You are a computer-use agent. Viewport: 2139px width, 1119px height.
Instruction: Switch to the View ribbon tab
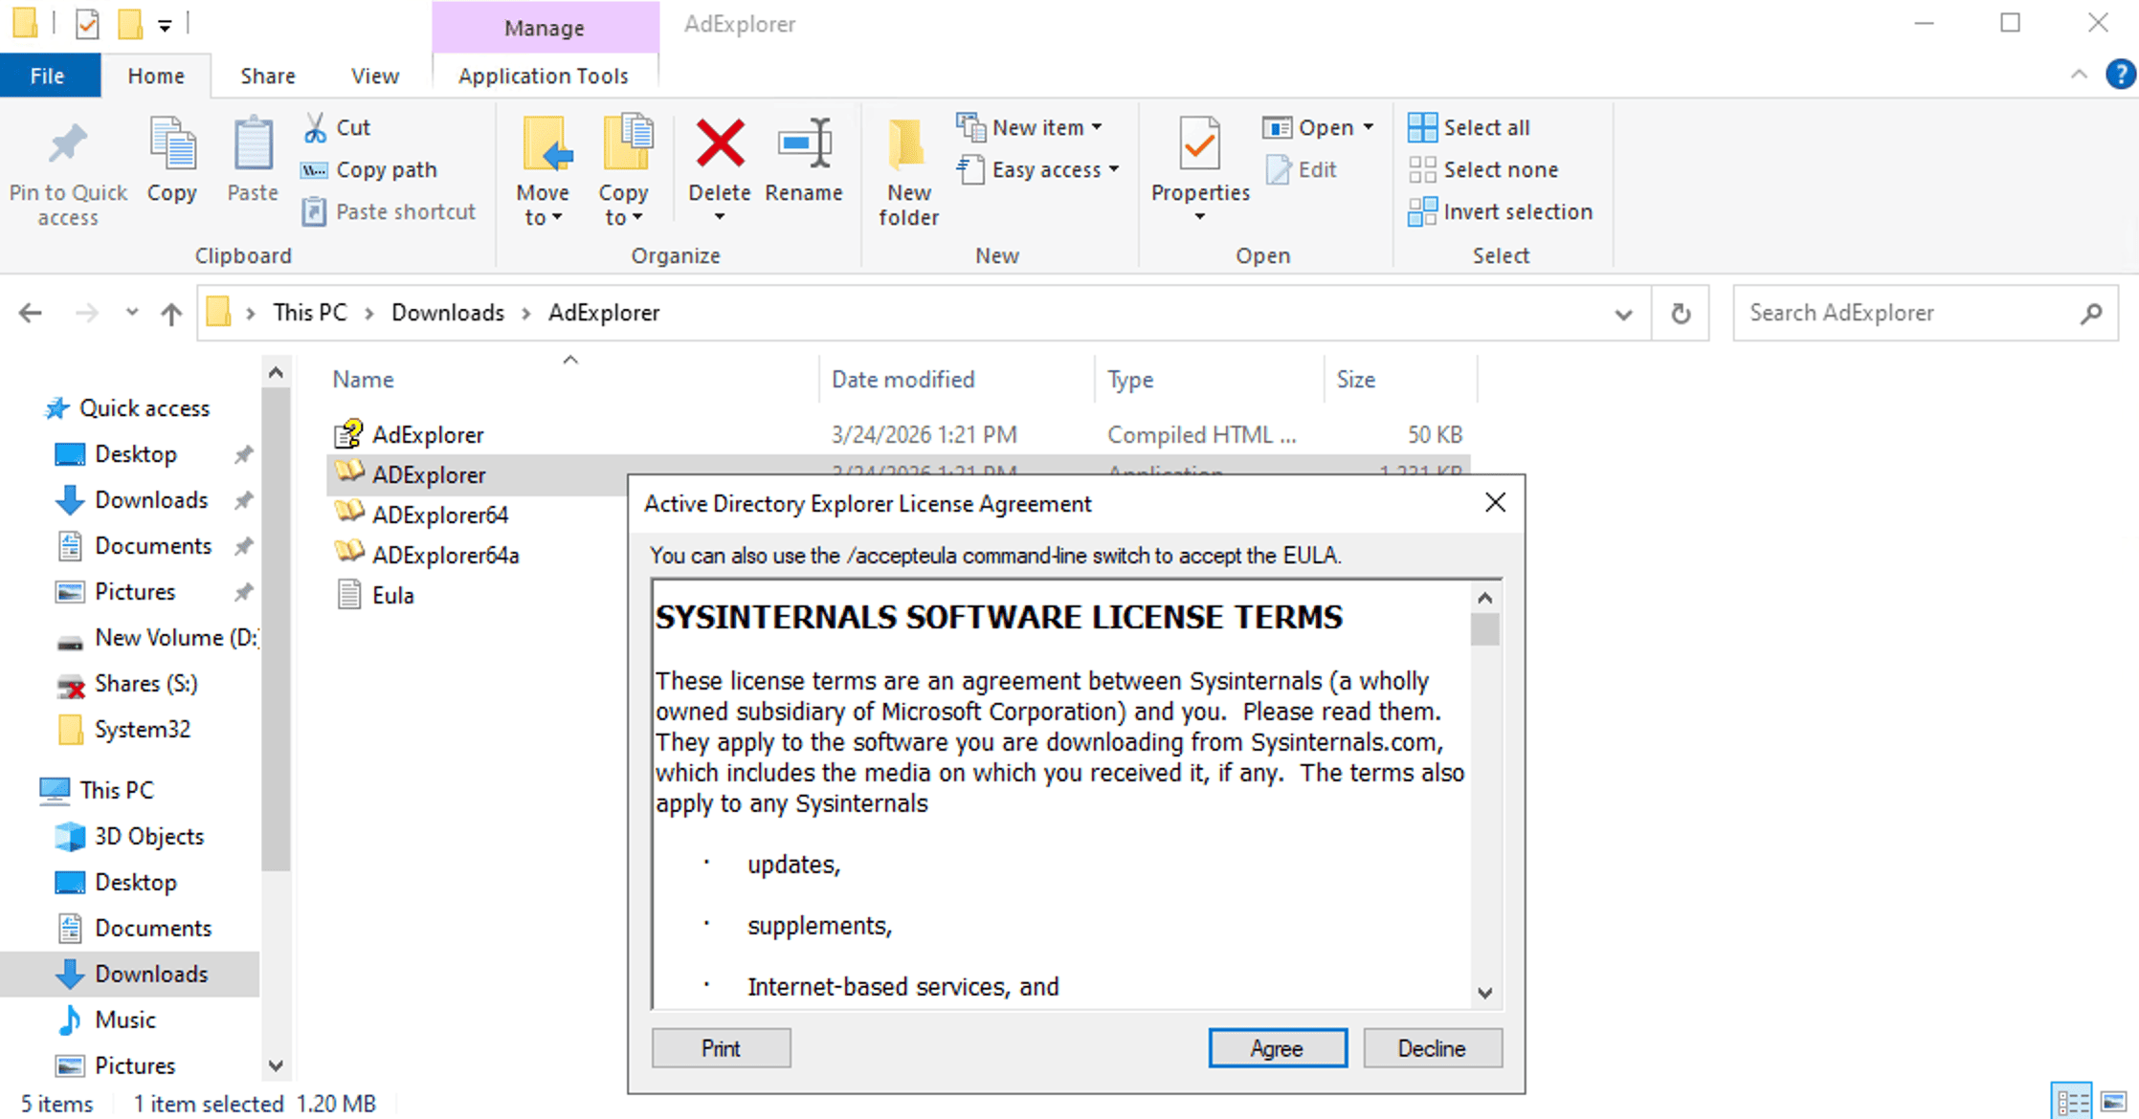[373, 76]
